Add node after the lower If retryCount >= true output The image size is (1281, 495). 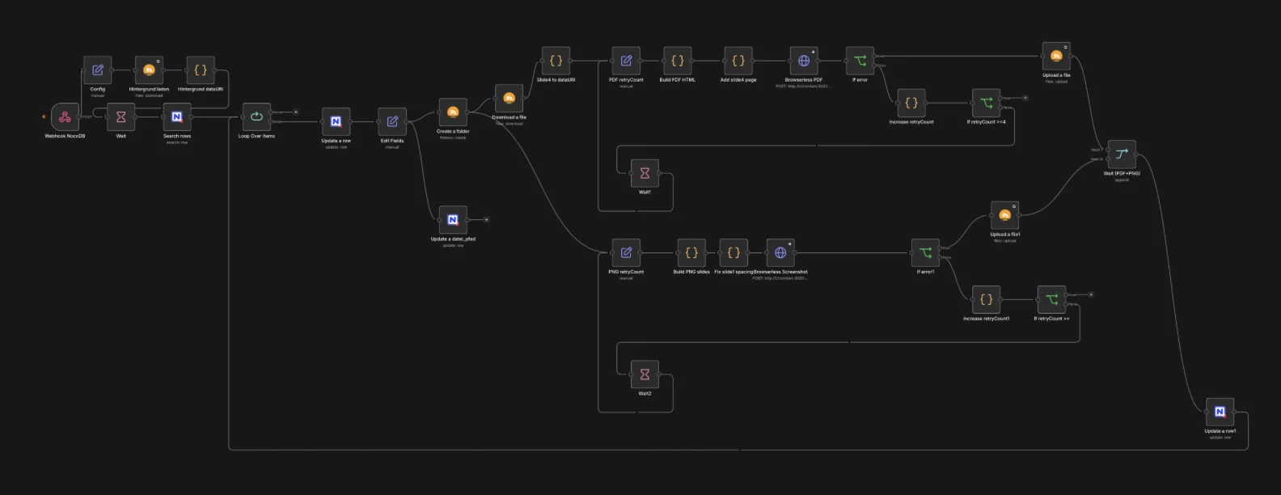[1091, 294]
